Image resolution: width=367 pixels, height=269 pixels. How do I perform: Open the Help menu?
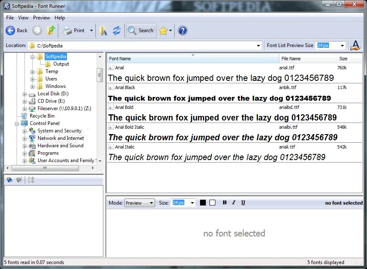(x=60, y=18)
